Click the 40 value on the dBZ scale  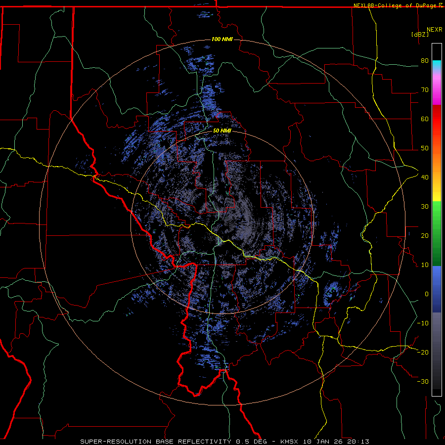click(x=425, y=177)
